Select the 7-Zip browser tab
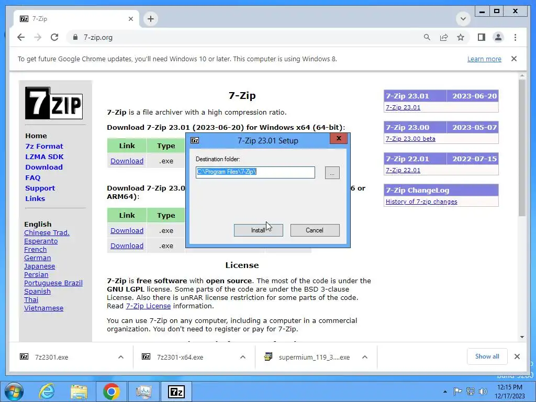 tap(76, 19)
